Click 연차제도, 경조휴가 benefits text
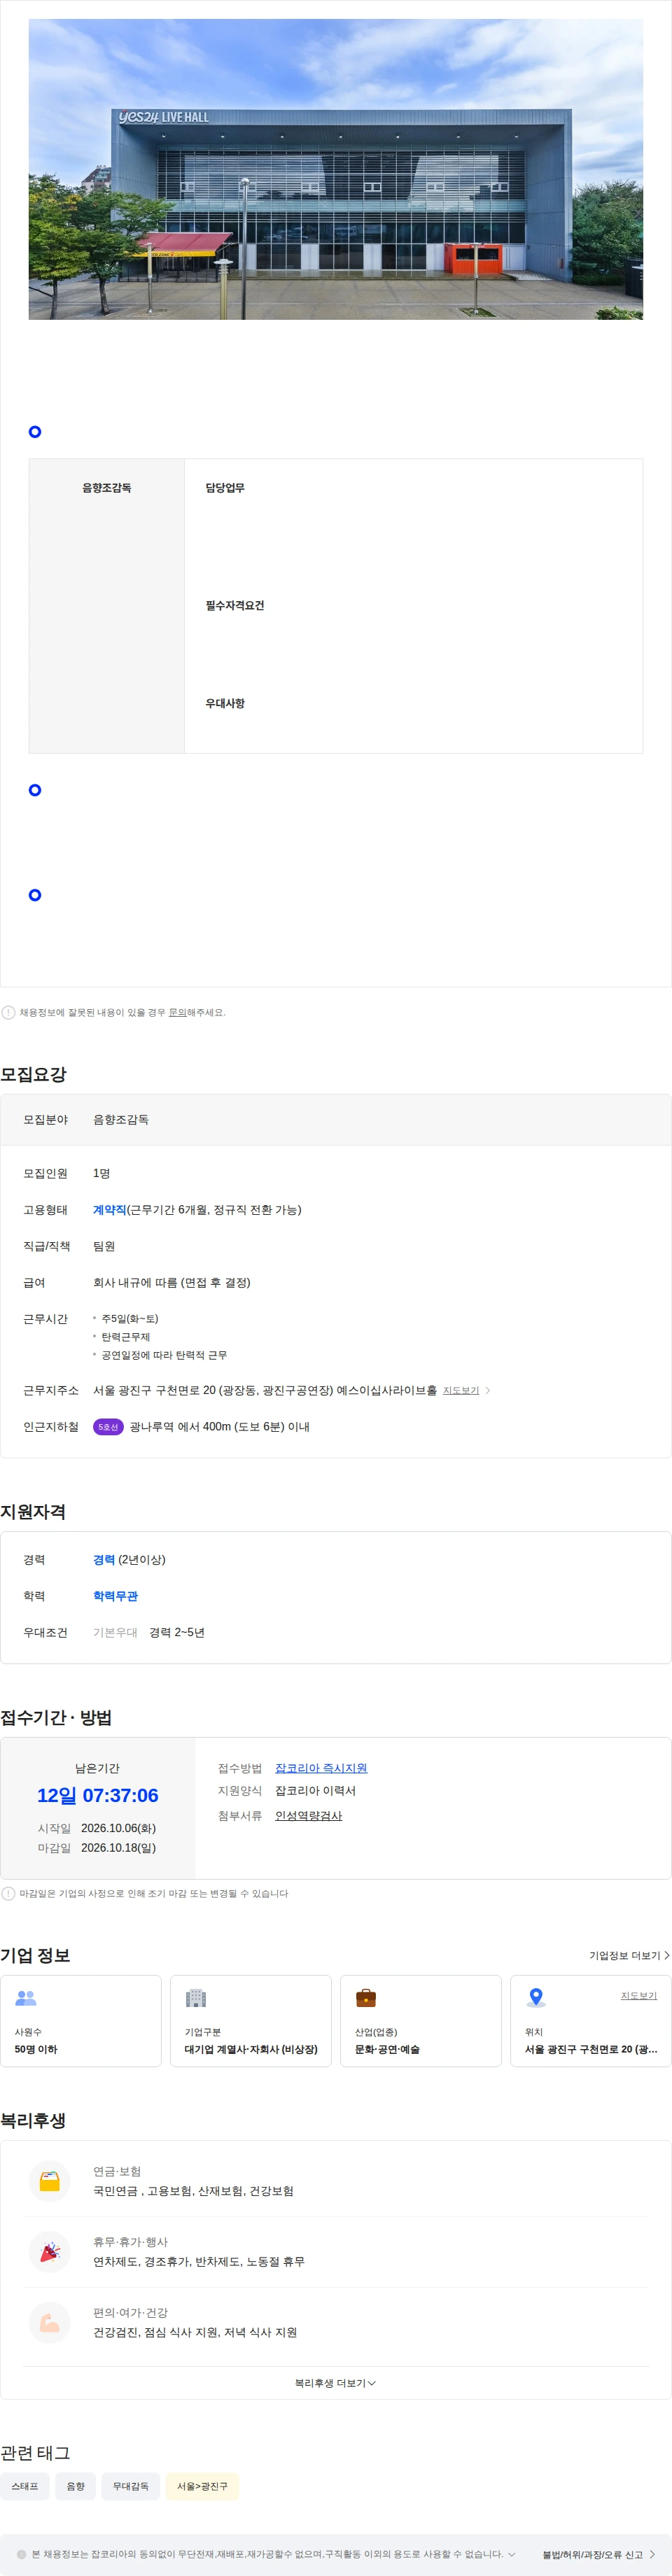Screen dimensions: 672x2576 tap(199, 2261)
